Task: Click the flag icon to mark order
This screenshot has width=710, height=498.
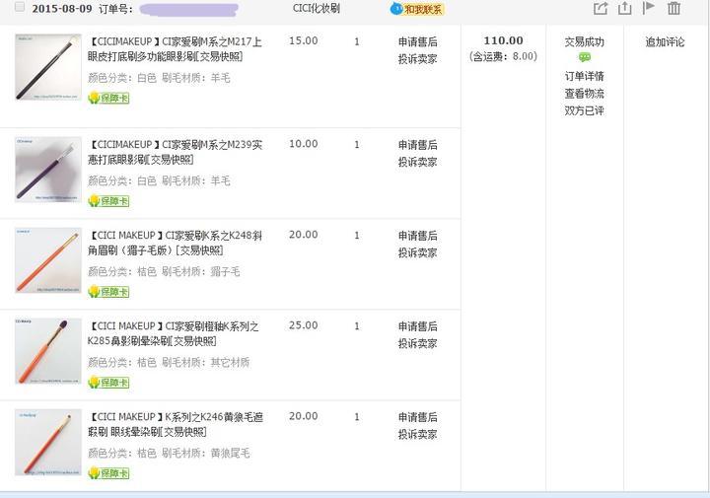Action: point(649,8)
